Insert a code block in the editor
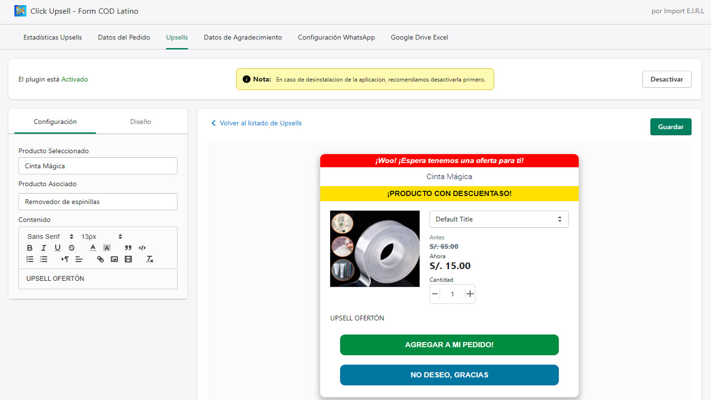The image size is (711, 400). coord(142,248)
